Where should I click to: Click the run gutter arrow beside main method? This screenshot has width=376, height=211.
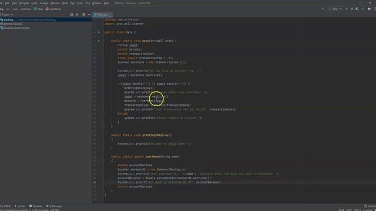pos(99,40)
